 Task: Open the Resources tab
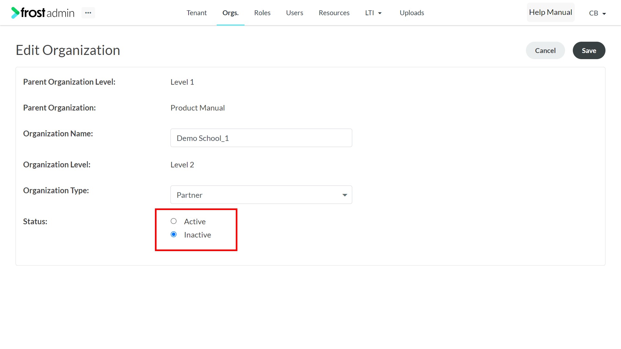pyautogui.click(x=334, y=13)
